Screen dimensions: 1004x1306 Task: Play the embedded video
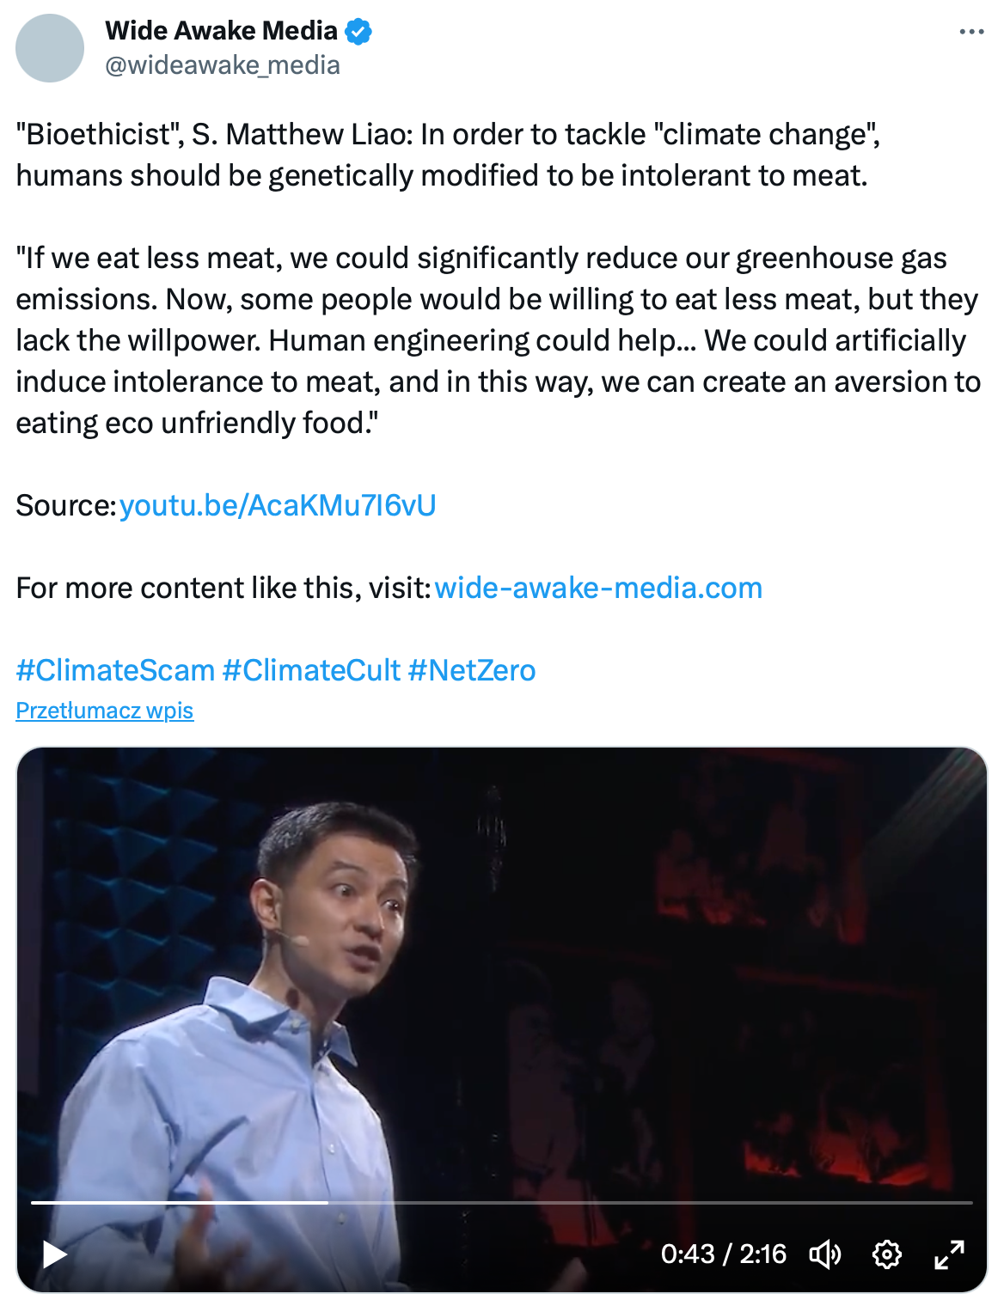(55, 1254)
